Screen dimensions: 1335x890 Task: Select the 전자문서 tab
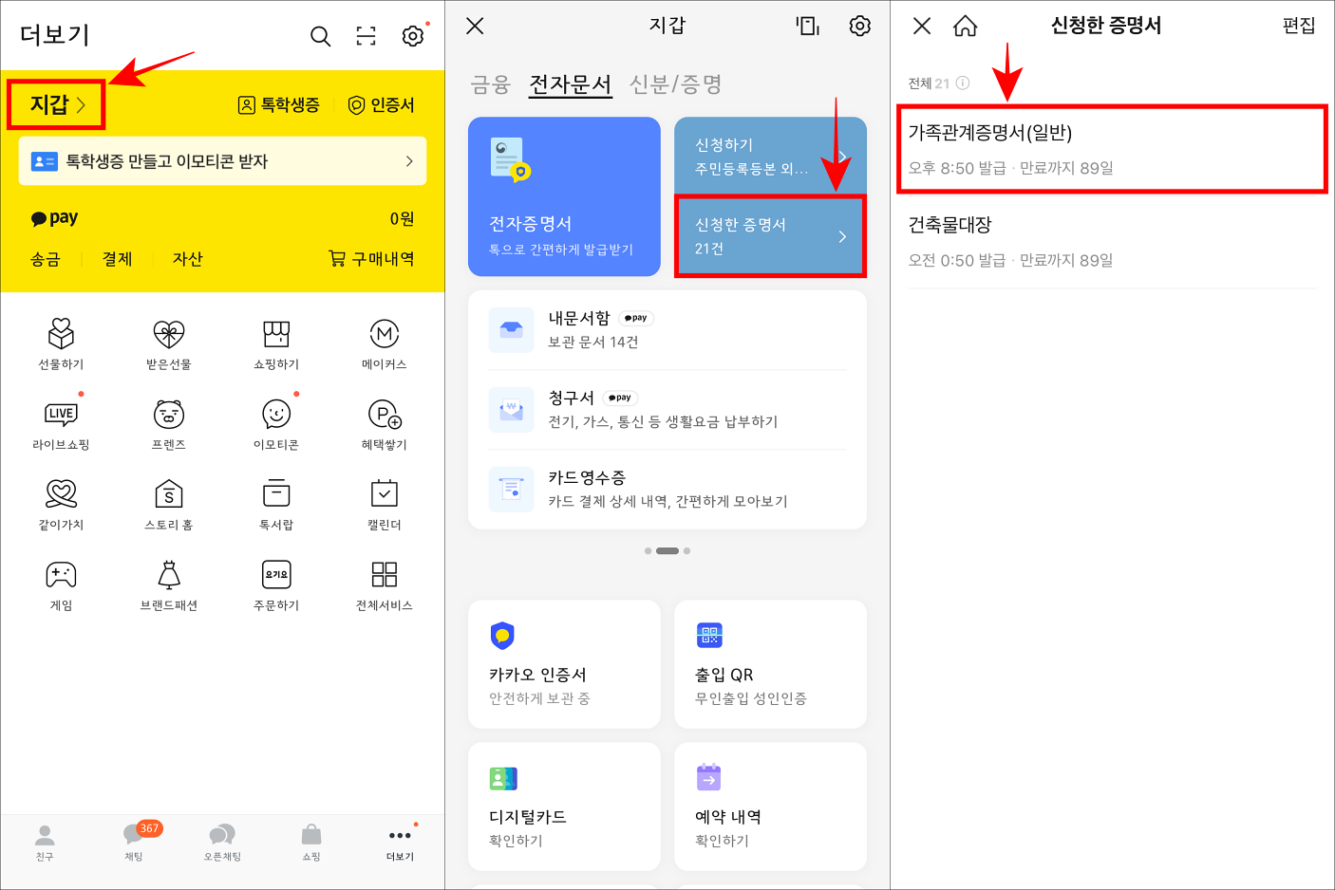[570, 84]
